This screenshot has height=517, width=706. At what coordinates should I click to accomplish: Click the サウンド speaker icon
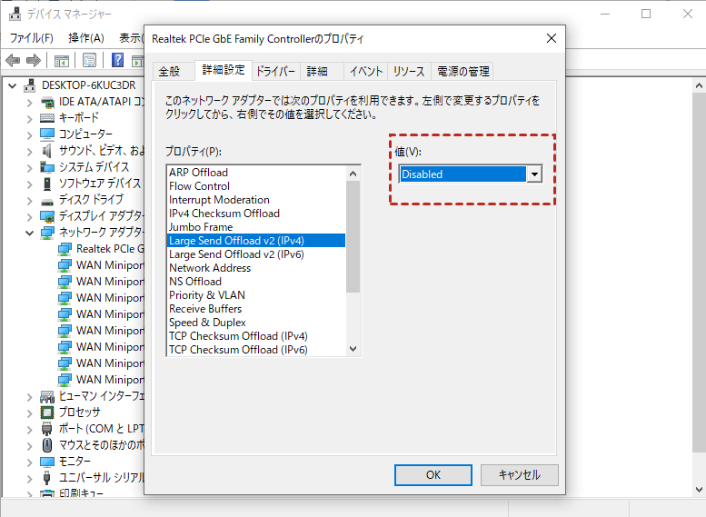click(47, 151)
